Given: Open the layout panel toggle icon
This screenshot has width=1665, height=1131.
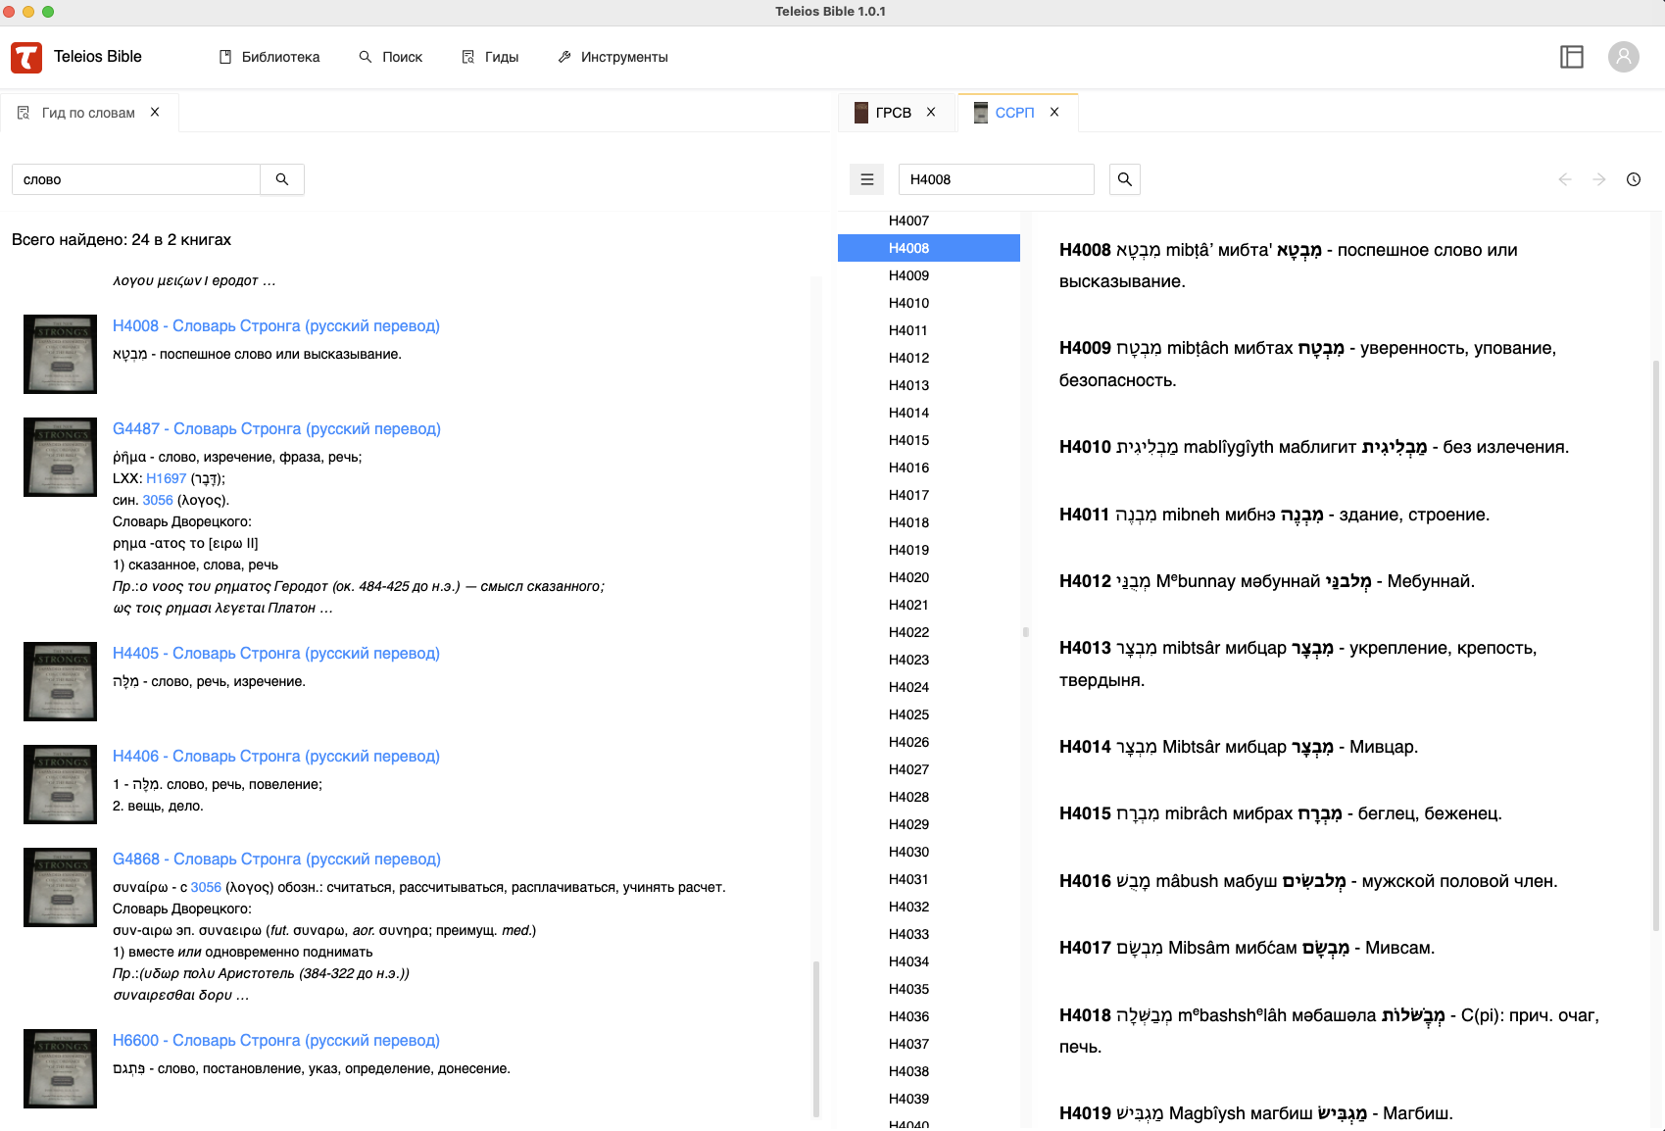Looking at the screenshot, I should tap(1571, 57).
